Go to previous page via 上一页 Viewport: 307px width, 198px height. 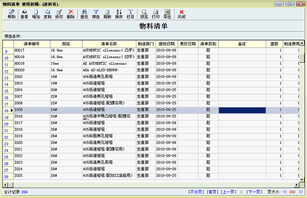(229, 192)
